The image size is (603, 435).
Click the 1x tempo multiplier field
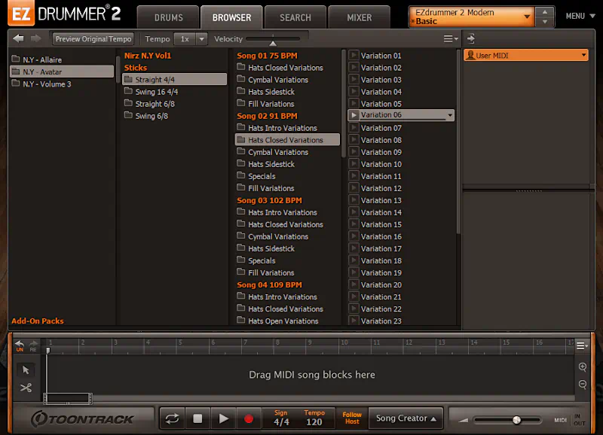185,39
